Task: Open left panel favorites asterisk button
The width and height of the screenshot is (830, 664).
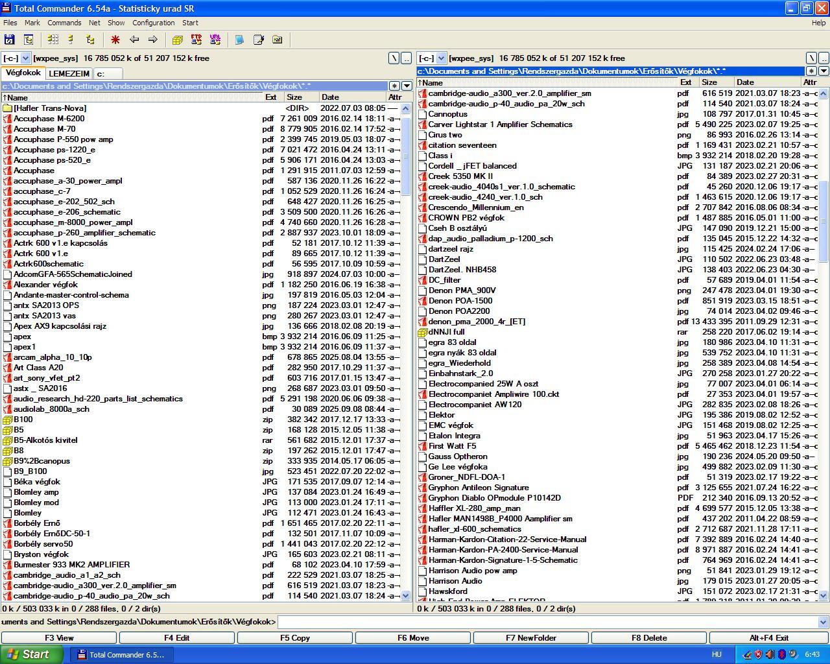Action: click(394, 86)
